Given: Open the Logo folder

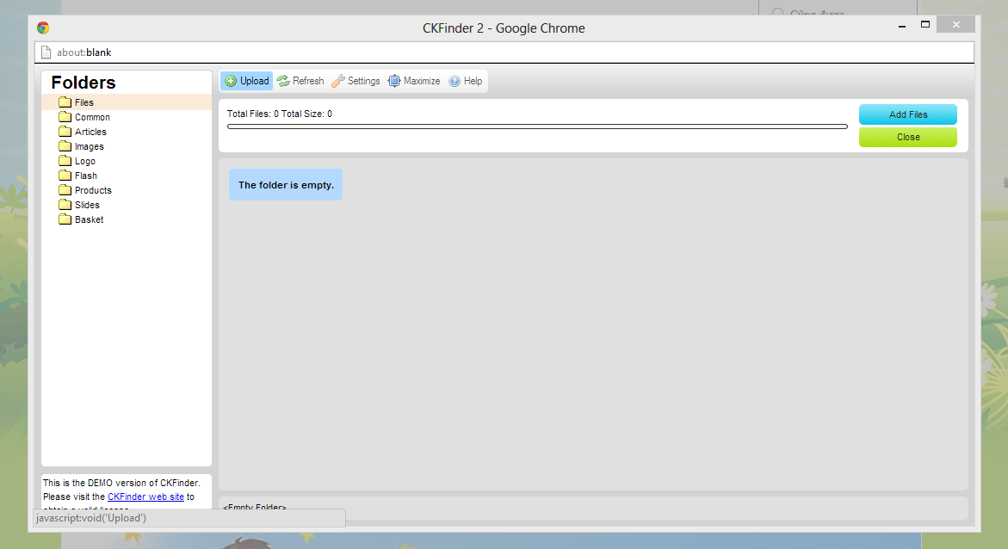Looking at the screenshot, I should [85, 162].
